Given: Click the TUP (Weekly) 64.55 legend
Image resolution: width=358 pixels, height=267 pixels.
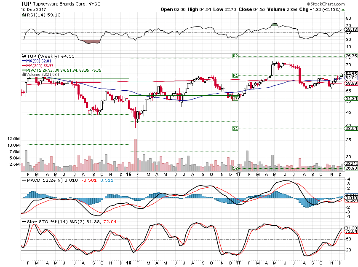Looking at the screenshot, I should 51,56.
